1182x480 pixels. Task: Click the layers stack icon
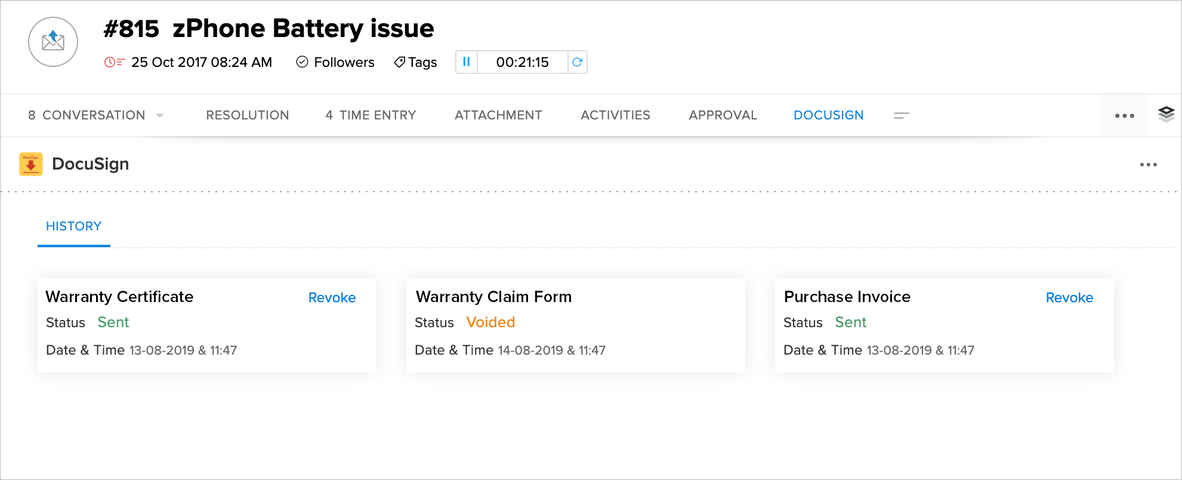1166,114
